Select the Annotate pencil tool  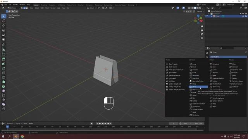click(x=3, y=44)
